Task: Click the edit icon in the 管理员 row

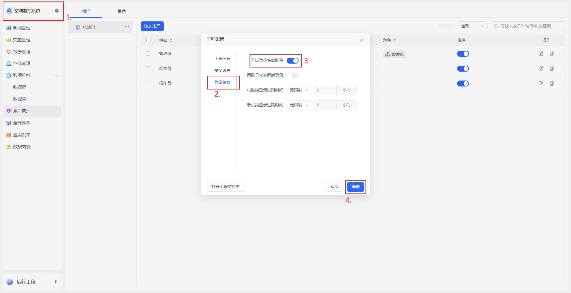Action: point(541,54)
